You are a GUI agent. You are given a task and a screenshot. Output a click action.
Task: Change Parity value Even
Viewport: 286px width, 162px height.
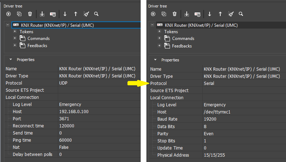pos(244,133)
